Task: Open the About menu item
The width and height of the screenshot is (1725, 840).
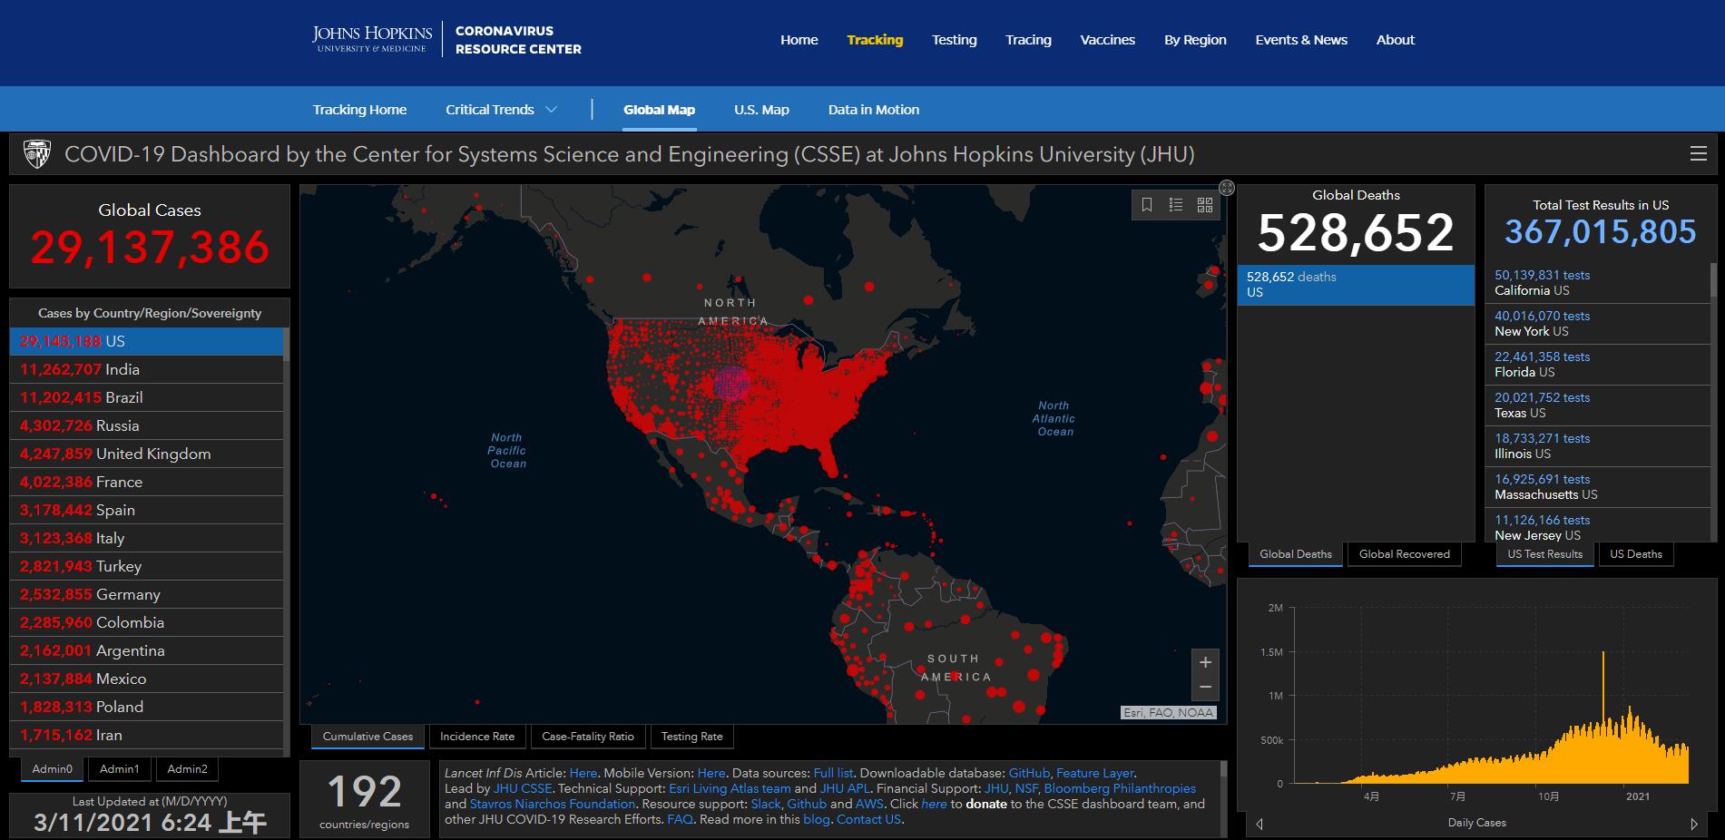Action: [x=1396, y=40]
